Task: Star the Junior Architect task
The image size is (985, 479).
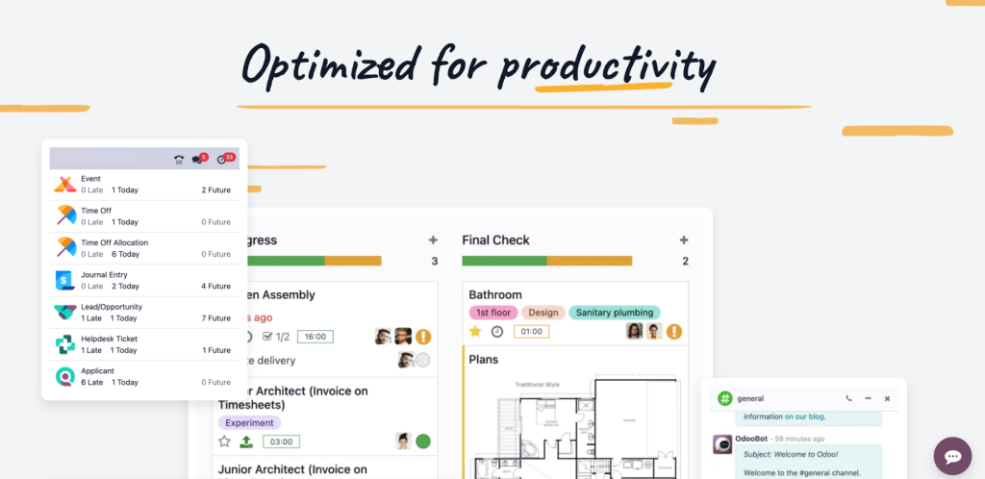Action: point(225,441)
